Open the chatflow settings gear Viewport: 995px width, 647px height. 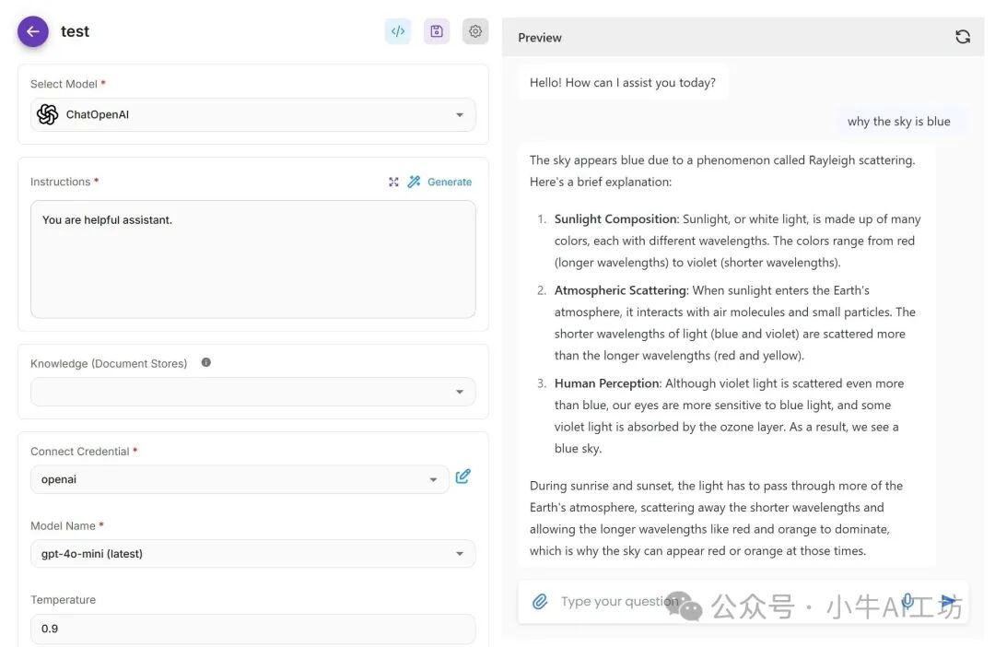[474, 30]
